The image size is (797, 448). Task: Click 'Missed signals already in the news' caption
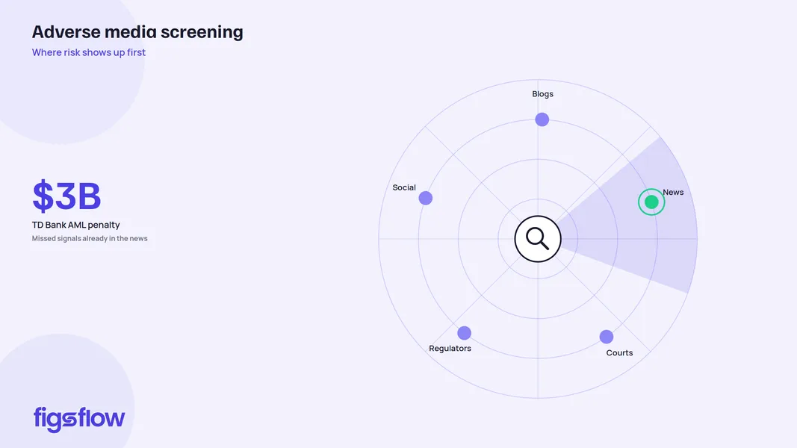pyautogui.click(x=90, y=238)
